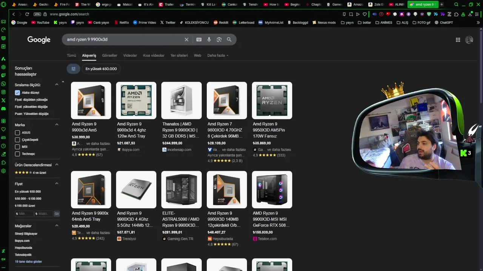
Task: Show 19 tane daha göster stores
Action: [x=28, y=262]
